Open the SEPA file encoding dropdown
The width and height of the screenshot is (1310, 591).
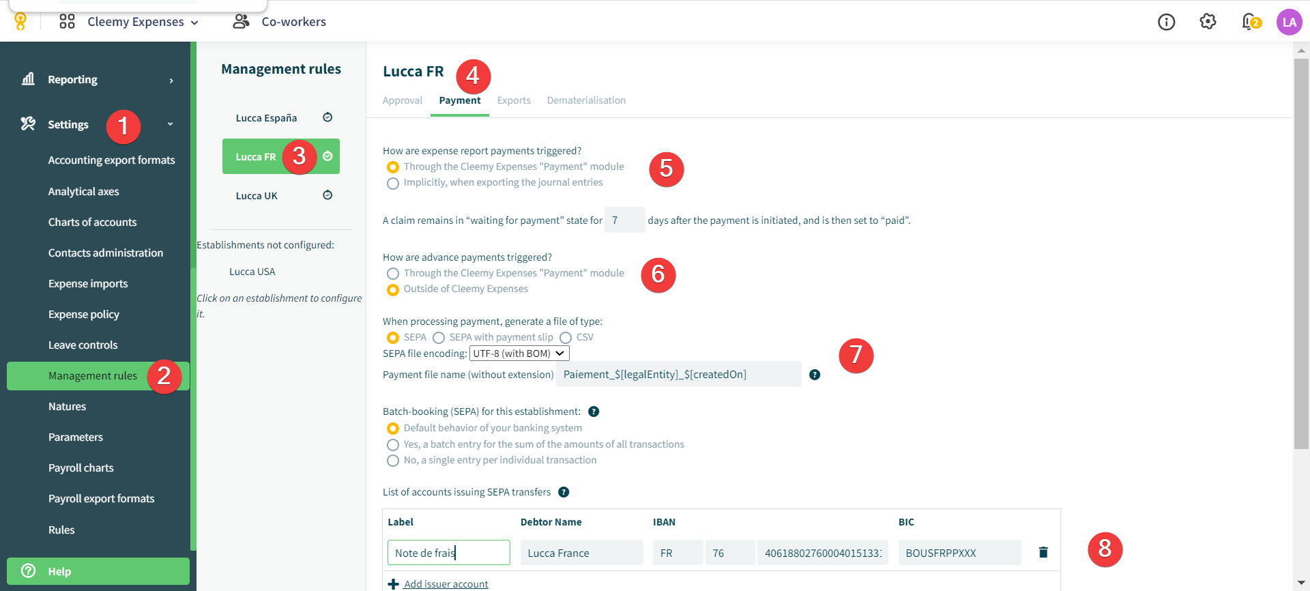point(519,354)
